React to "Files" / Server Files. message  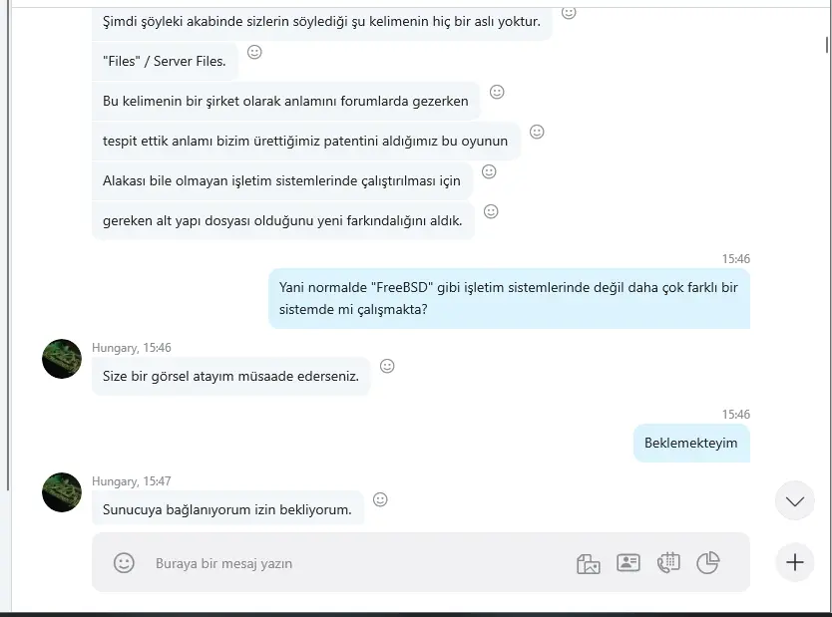(254, 52)
